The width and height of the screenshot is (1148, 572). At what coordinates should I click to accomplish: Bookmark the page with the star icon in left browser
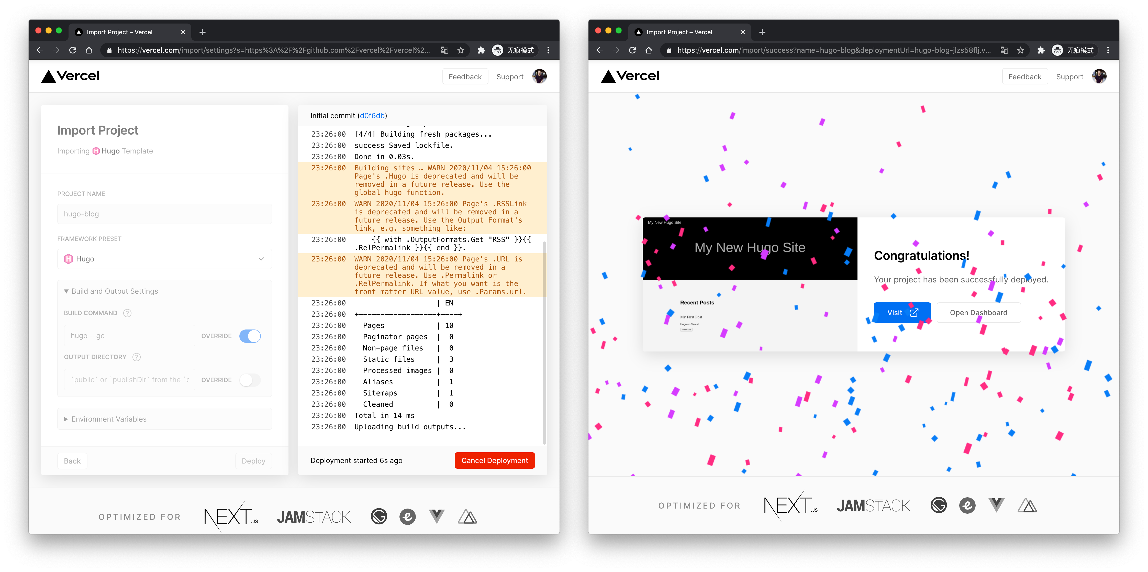[x=461, y=50]
